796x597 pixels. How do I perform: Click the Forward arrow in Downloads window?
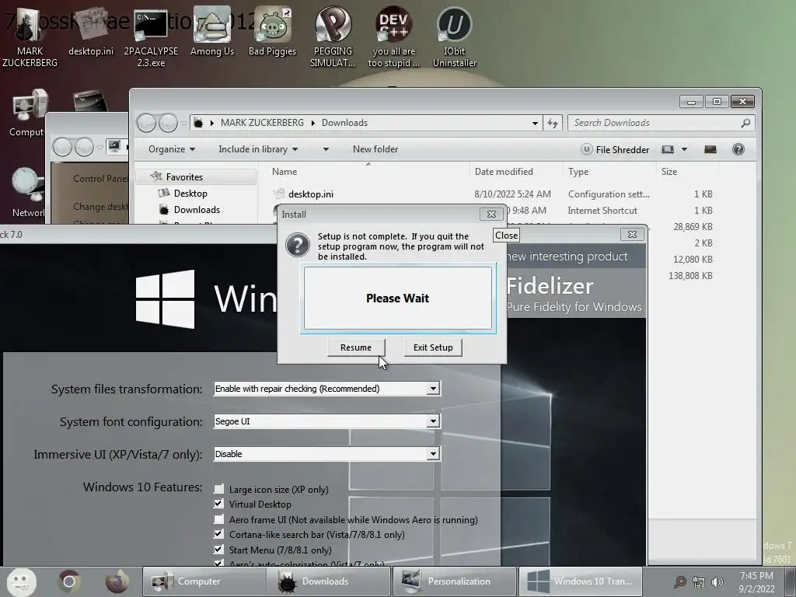click(168, 123)
